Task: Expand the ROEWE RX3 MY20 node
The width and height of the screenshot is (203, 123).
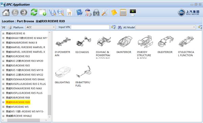Action: pos(3,61)
